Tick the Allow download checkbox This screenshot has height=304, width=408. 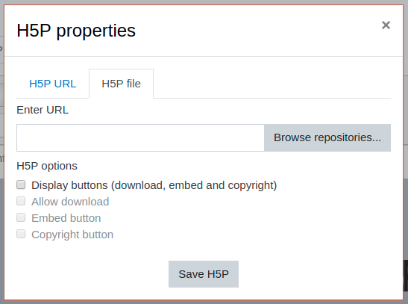pyautogui.click(x=21, y=201)
